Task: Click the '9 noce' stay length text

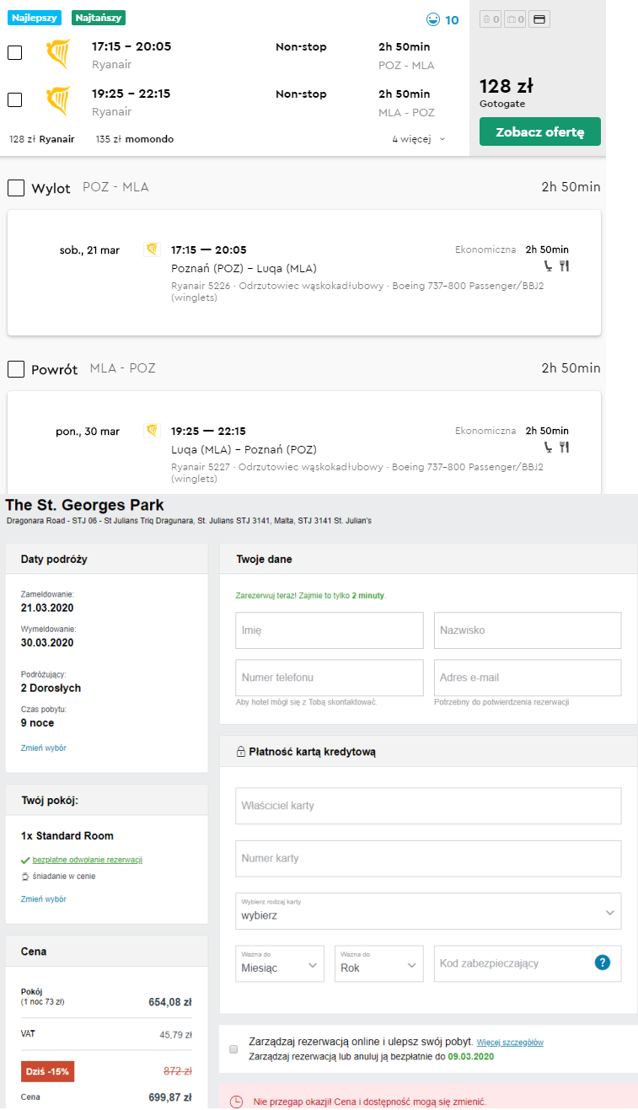Action: pos(38,723)
